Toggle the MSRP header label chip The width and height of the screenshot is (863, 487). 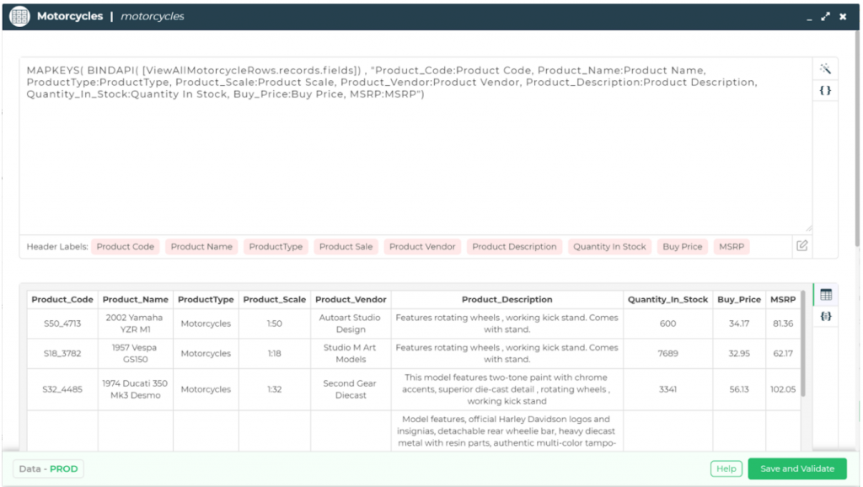pyautogui.click(x=731, y=246)
